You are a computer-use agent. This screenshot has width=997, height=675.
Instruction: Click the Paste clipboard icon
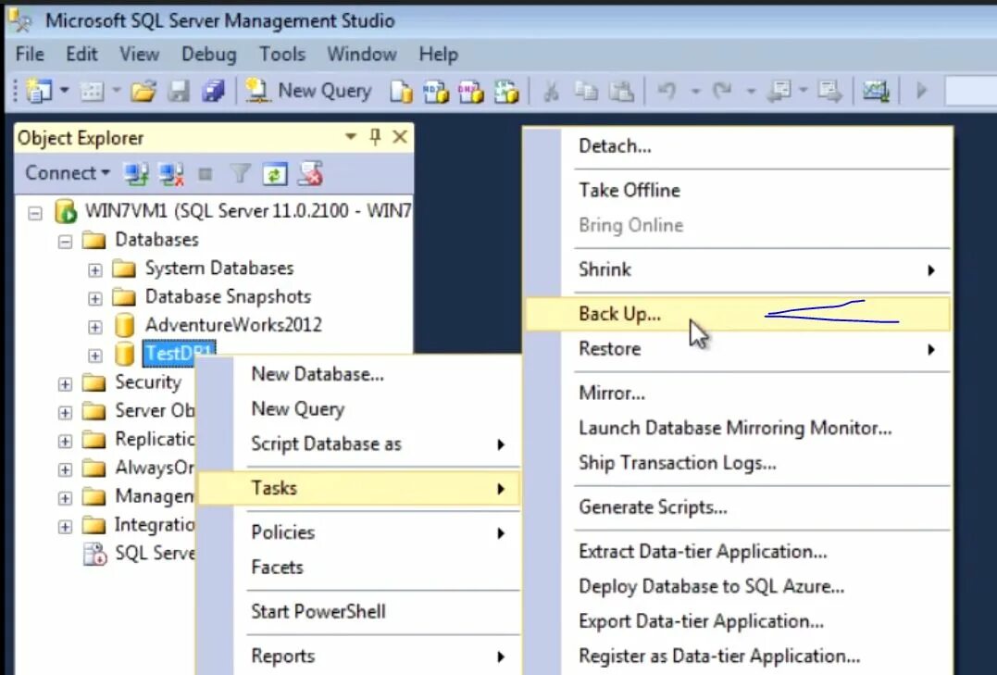click(x=621, y=92)
